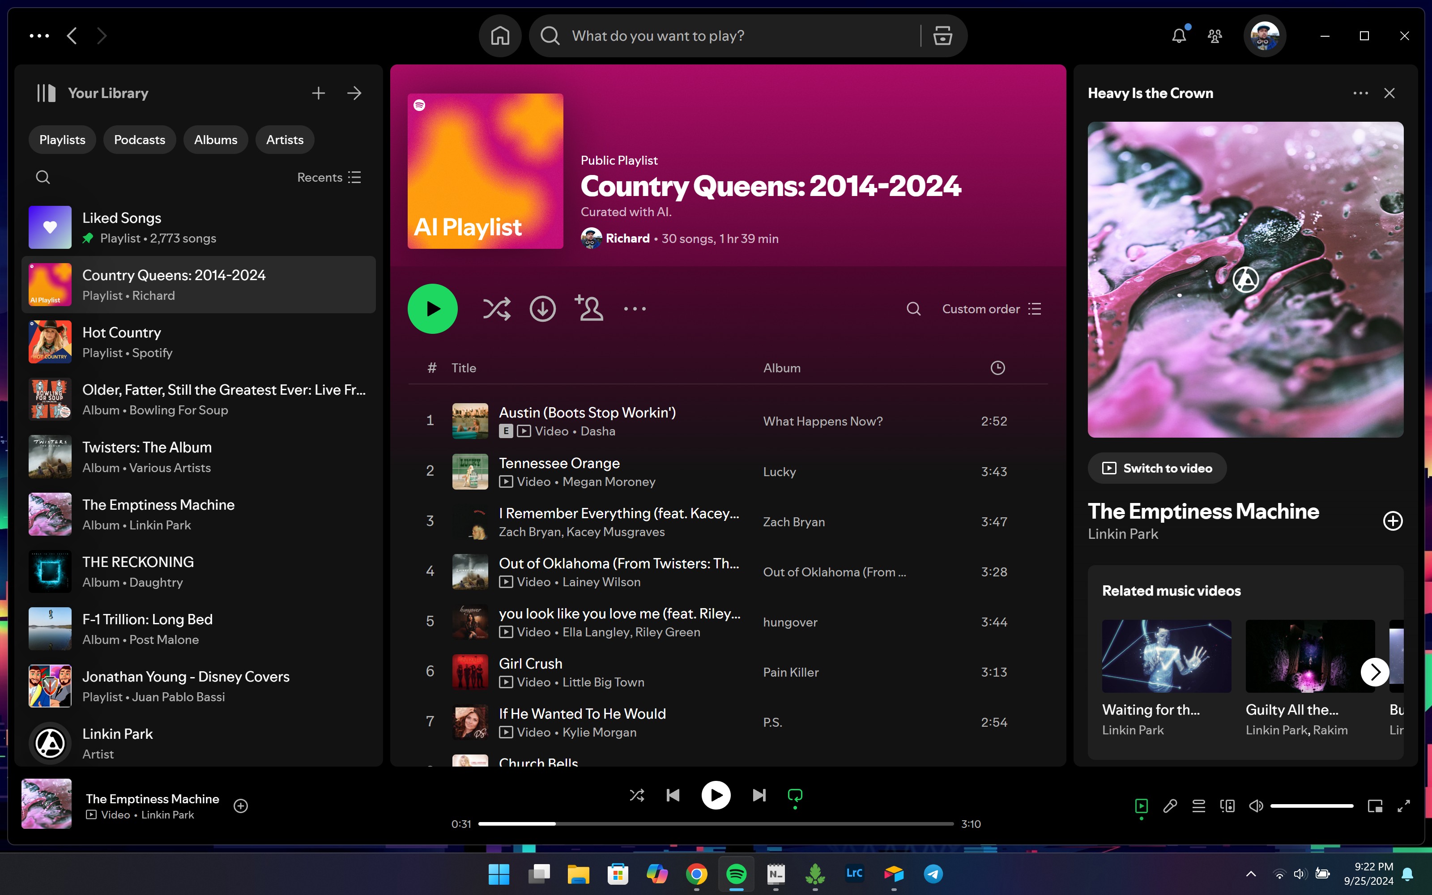Add The Emptiness Machine to Liked Songs in panel
The image size is (1432, 895).
click(1392, 521)
